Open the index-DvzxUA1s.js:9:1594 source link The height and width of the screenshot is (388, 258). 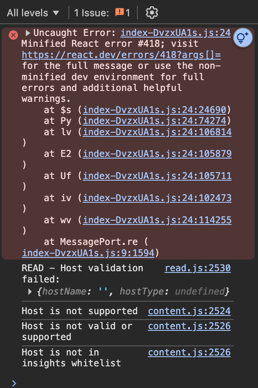(x=88, y=253)
